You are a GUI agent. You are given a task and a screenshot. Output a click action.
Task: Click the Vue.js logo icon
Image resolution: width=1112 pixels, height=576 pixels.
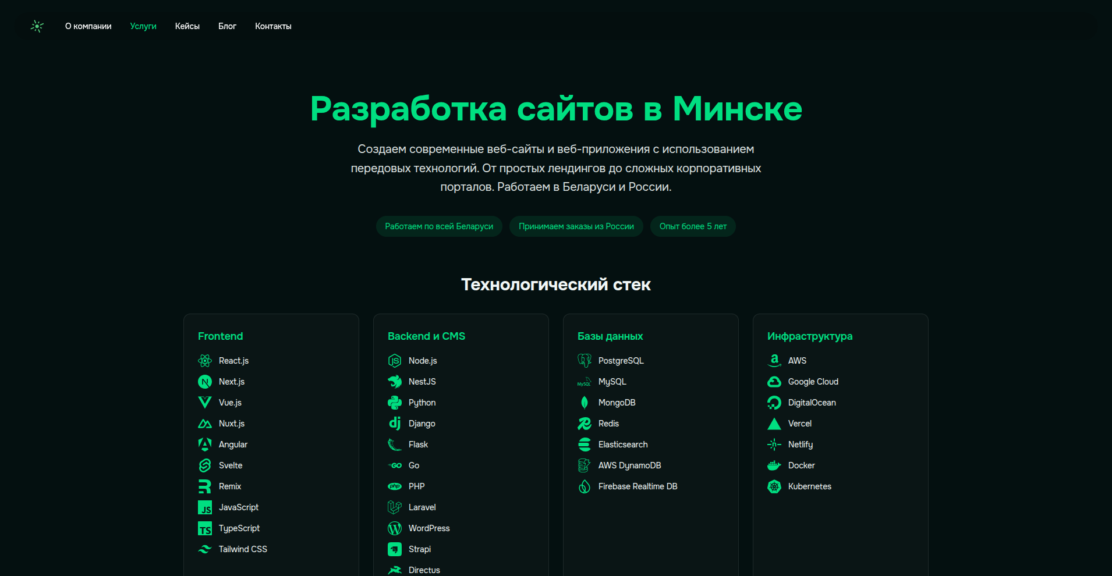pyautogui.click(x=205, y=403)
